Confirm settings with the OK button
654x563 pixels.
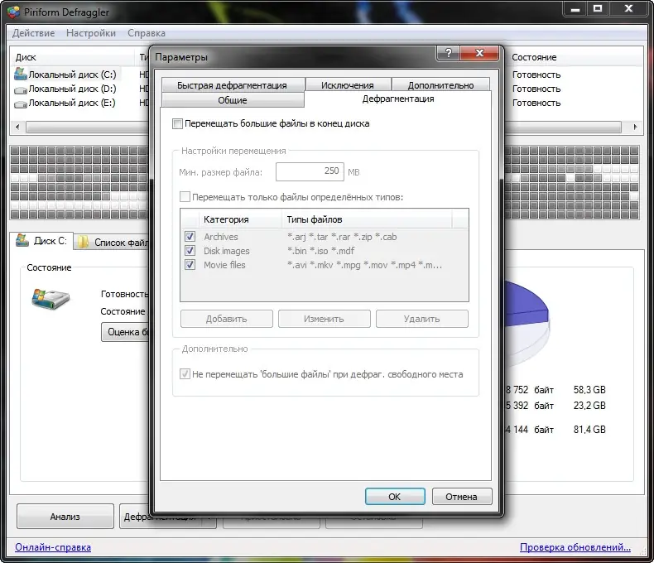tap(395, 497)
